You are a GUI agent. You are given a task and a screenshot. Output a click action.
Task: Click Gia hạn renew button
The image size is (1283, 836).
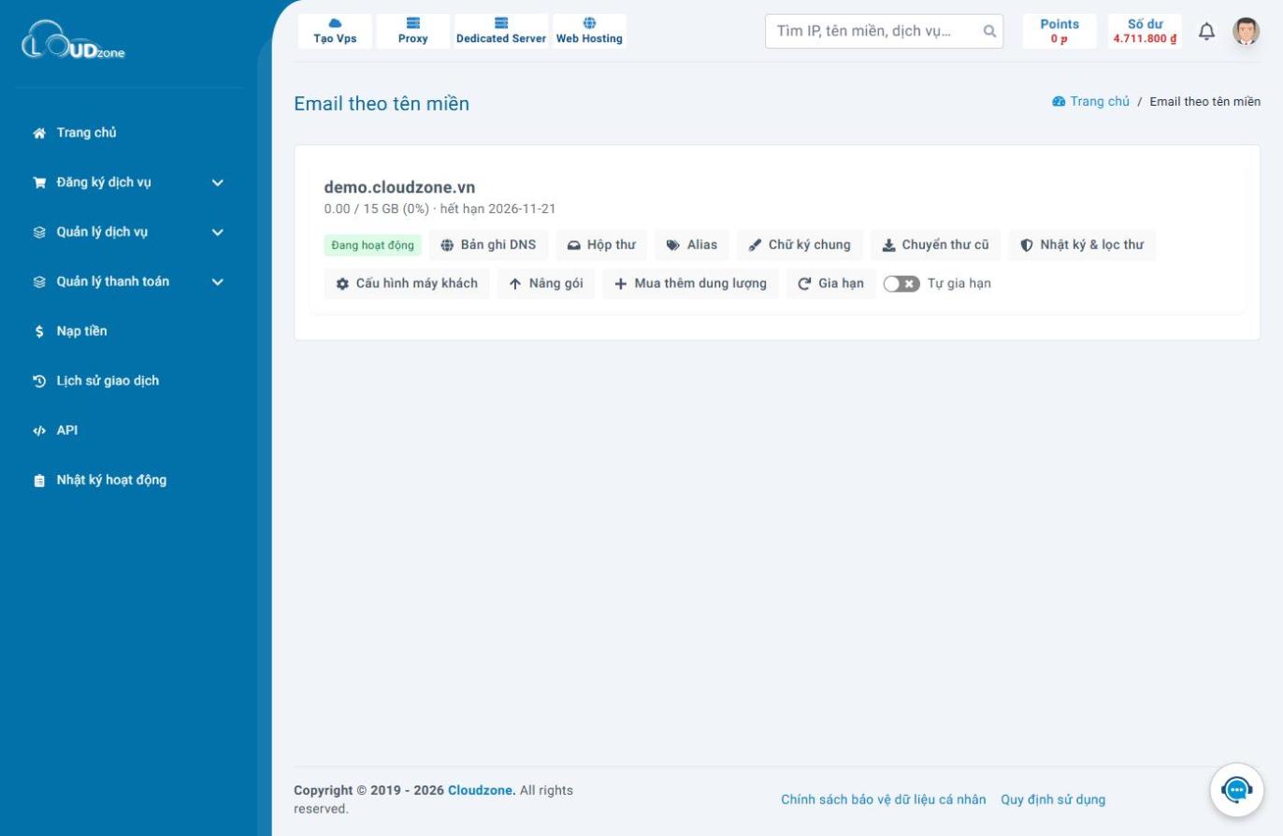pyautogui.click(x=831, y=283)
